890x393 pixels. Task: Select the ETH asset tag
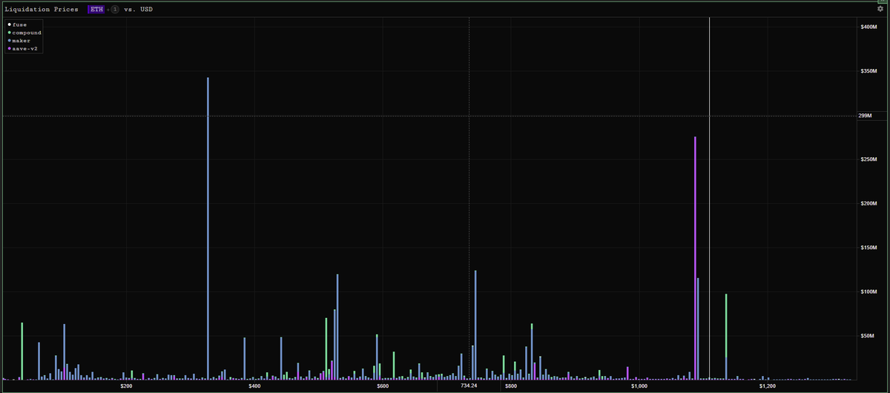click(x=97, y=9)
